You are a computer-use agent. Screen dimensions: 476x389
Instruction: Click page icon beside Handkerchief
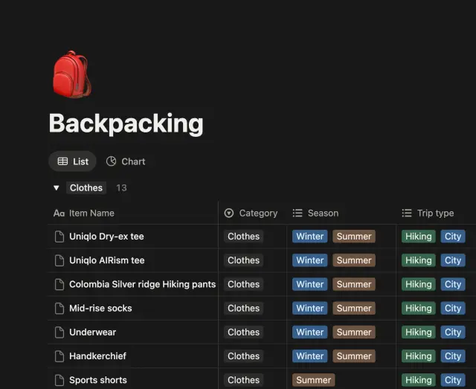click(x=59, y=356)
